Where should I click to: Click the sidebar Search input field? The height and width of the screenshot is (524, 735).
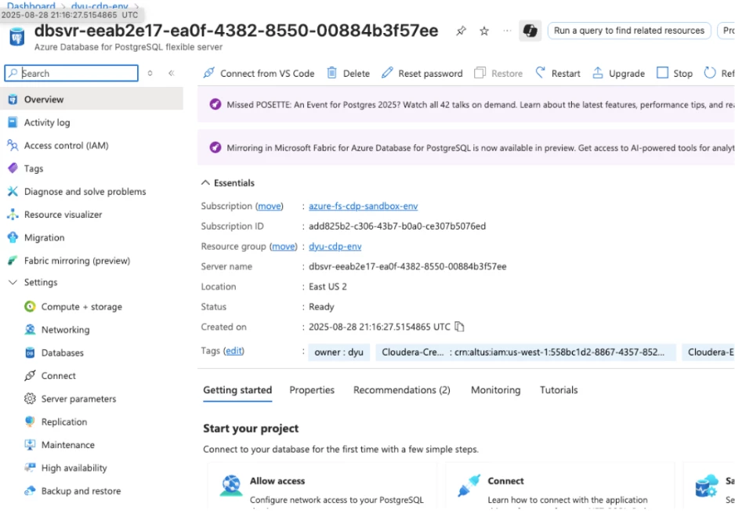click(x=71, y=73)
